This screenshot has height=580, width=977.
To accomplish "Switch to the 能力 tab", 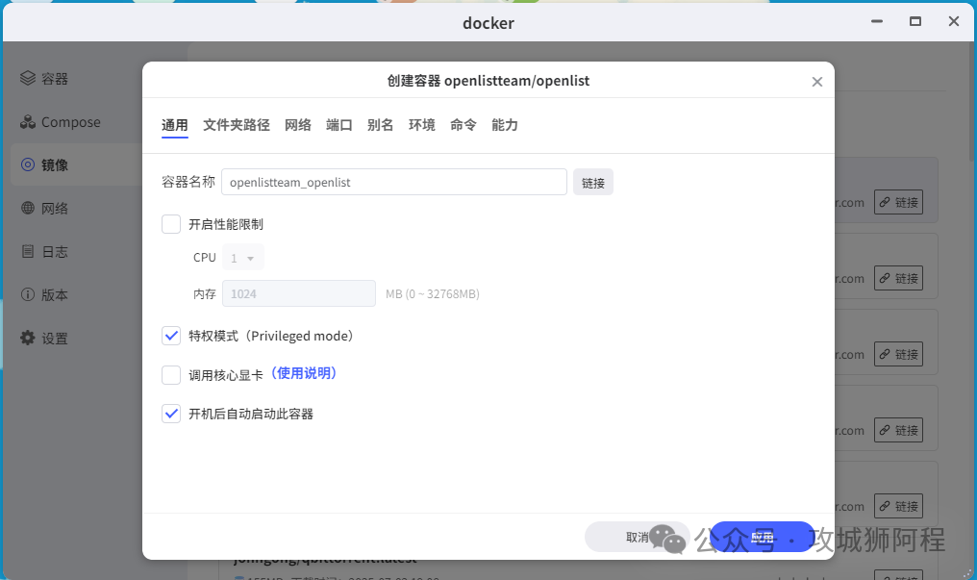I will tap(505, 125).
